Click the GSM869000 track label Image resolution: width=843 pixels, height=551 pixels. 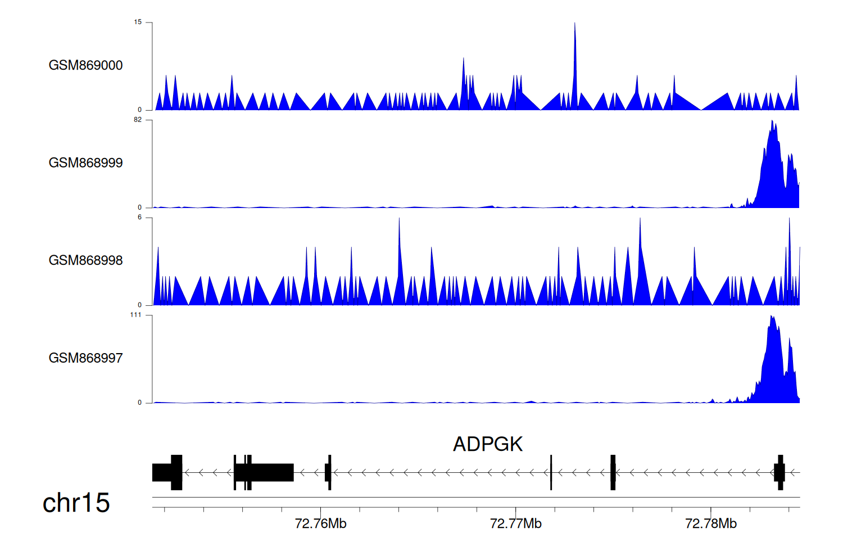85,65
